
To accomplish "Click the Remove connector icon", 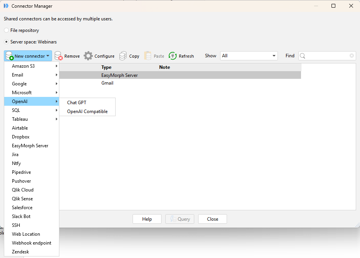I will pyautogui.click(x=59, y=56).
